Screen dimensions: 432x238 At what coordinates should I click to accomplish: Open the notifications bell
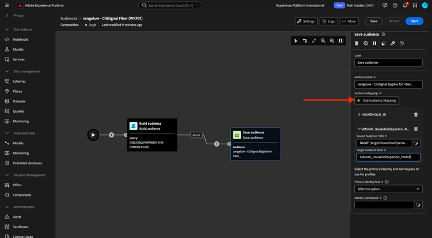point(405,5)
